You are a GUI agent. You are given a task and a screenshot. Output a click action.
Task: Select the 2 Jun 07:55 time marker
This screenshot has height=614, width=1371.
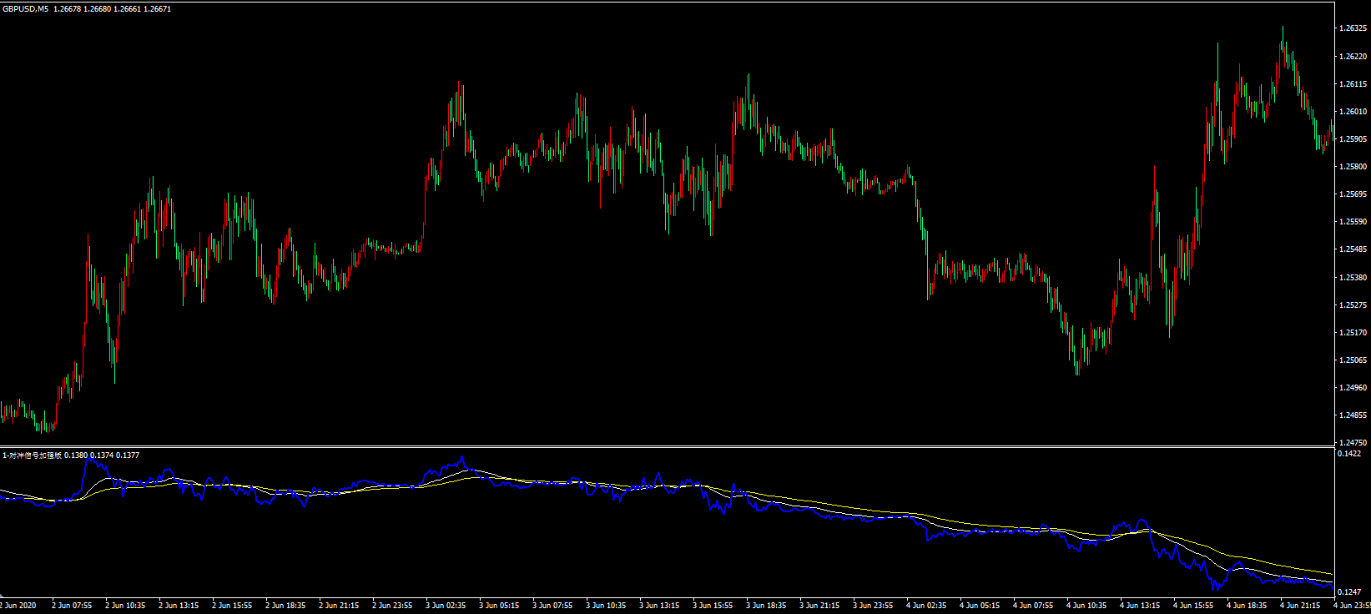(72, 606)
